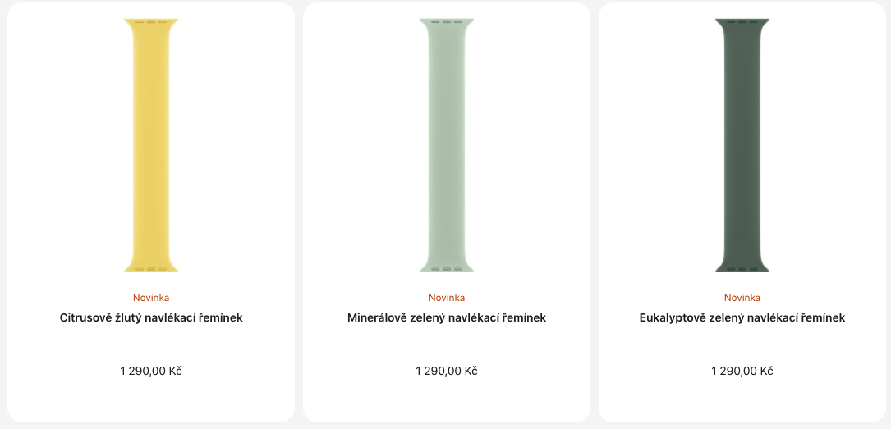The height and width of the screenshot is (429, 891).
Task: Click the bottom connector end of the eucalyptus band
Action: 742,267
